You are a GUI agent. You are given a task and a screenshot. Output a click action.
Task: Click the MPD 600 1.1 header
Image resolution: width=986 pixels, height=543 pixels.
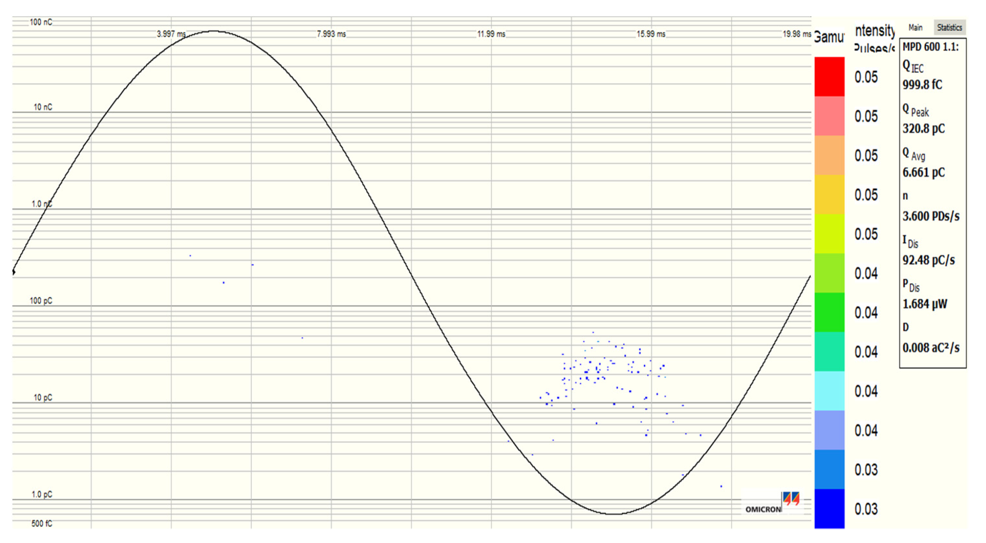930,47
